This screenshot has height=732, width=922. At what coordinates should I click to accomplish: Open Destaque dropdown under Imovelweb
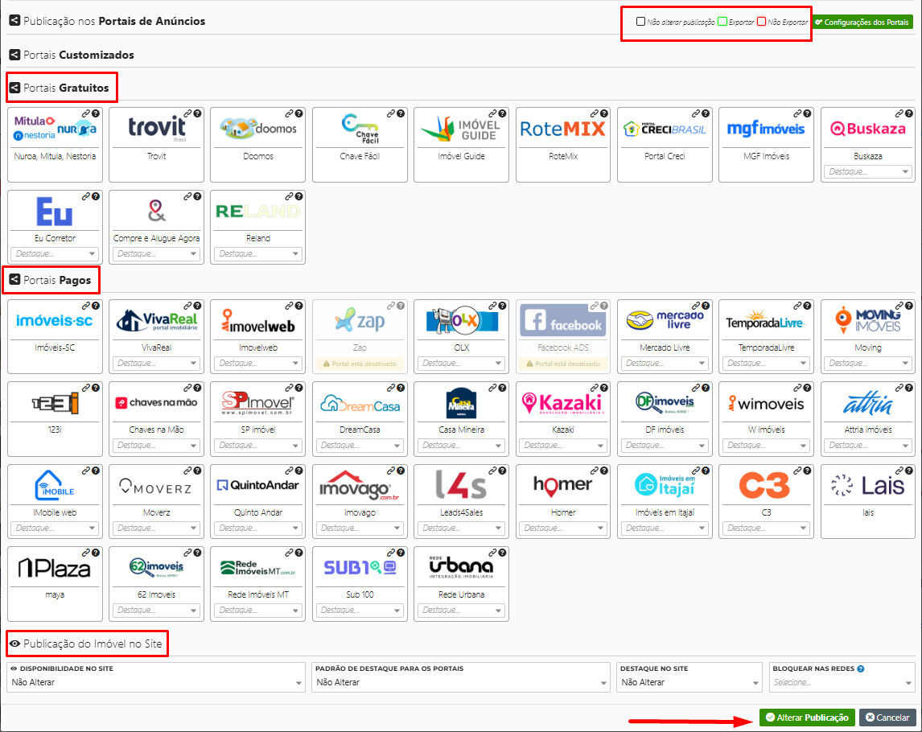pos(257,364)
